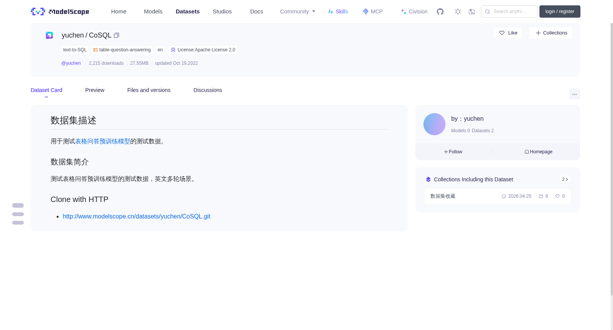The height and width of the screenshot is (330, 613).
Task: Open the GitHub icon link
Action: tap(440, 11)
